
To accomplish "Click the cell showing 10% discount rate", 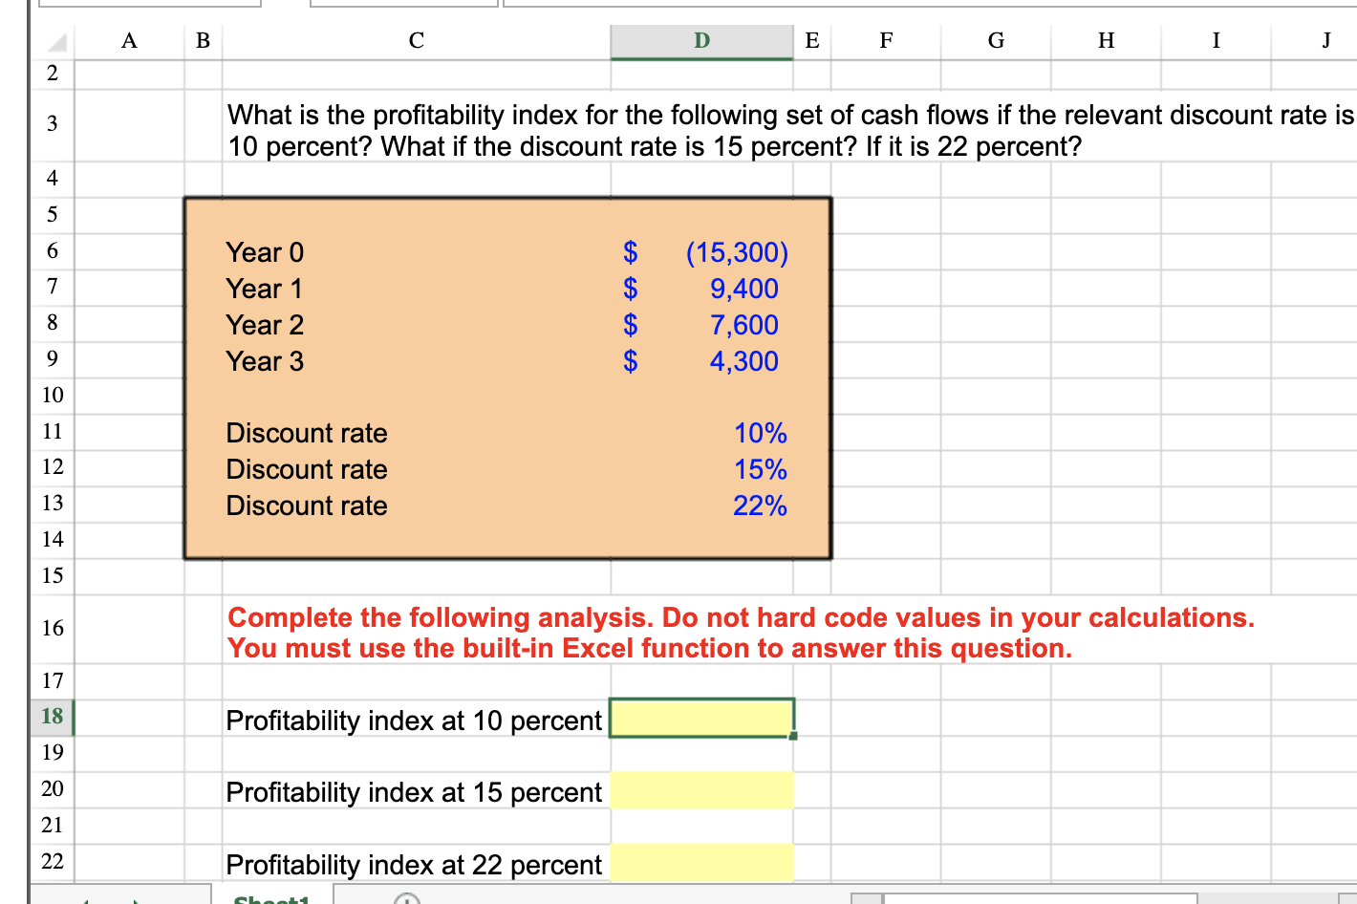I will pyautogui.click(x=701, y=432).
